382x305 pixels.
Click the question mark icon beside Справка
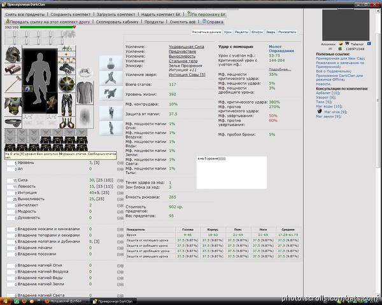click(204, 22)
